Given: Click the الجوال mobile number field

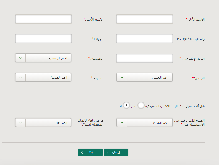Looking at the screenshot, I should (x=43, y=39).
